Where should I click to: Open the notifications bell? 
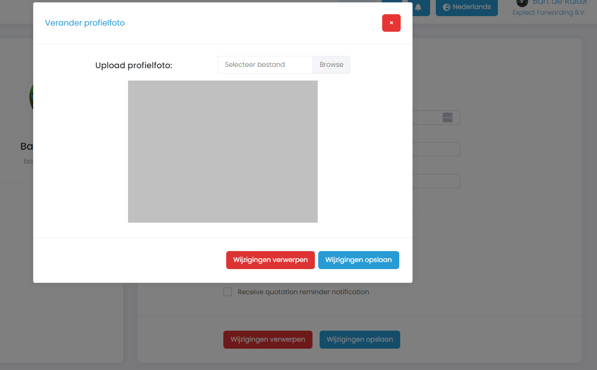coord(418,7)
